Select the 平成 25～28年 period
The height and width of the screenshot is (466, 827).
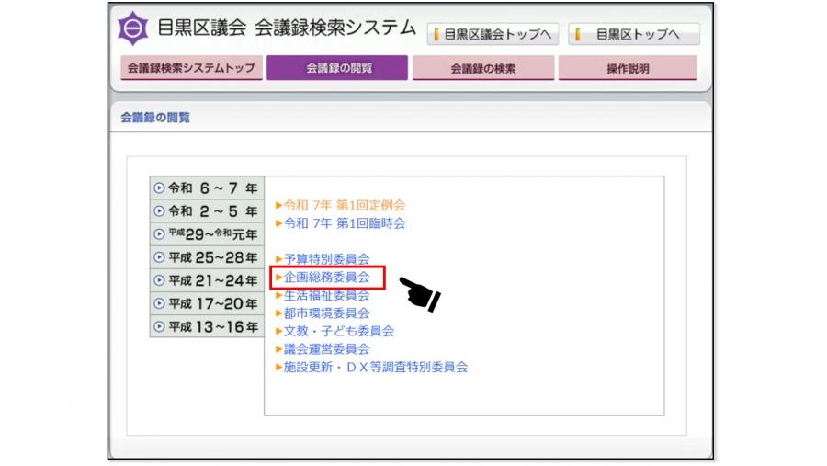tap(207, 257)
